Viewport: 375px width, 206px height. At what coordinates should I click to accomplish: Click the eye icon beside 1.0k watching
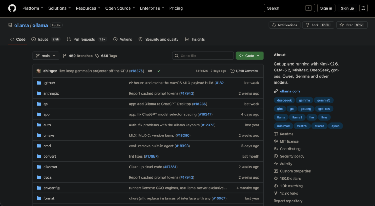(x=276, y=186)
